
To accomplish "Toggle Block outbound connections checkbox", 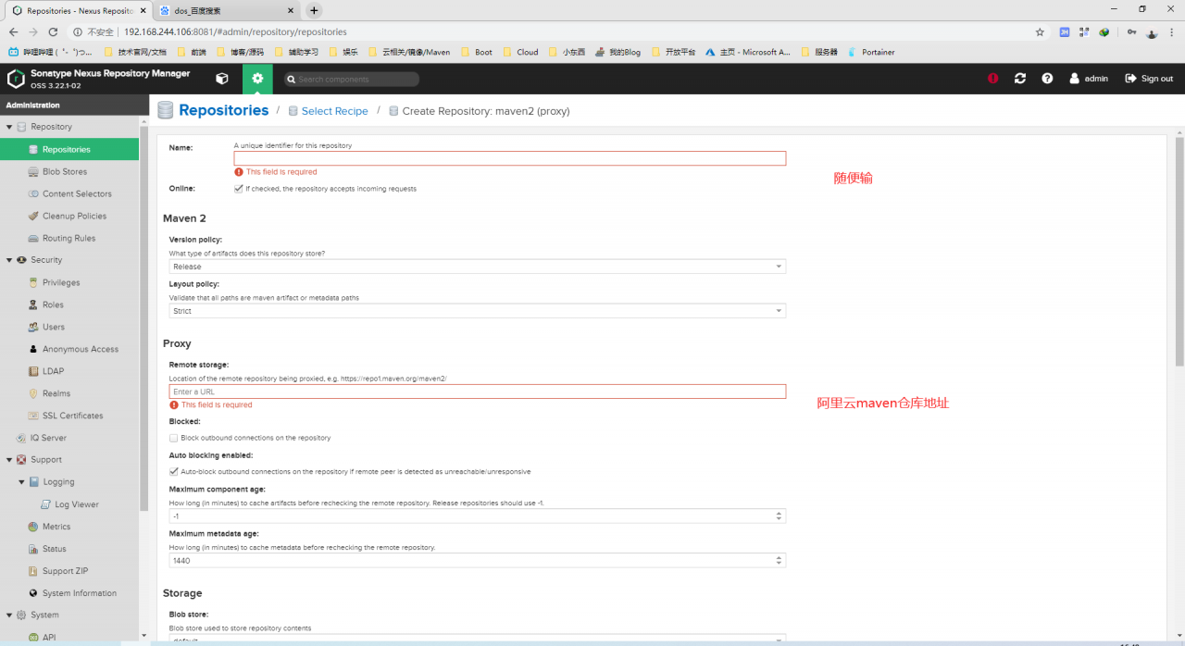I will (174, 438).
